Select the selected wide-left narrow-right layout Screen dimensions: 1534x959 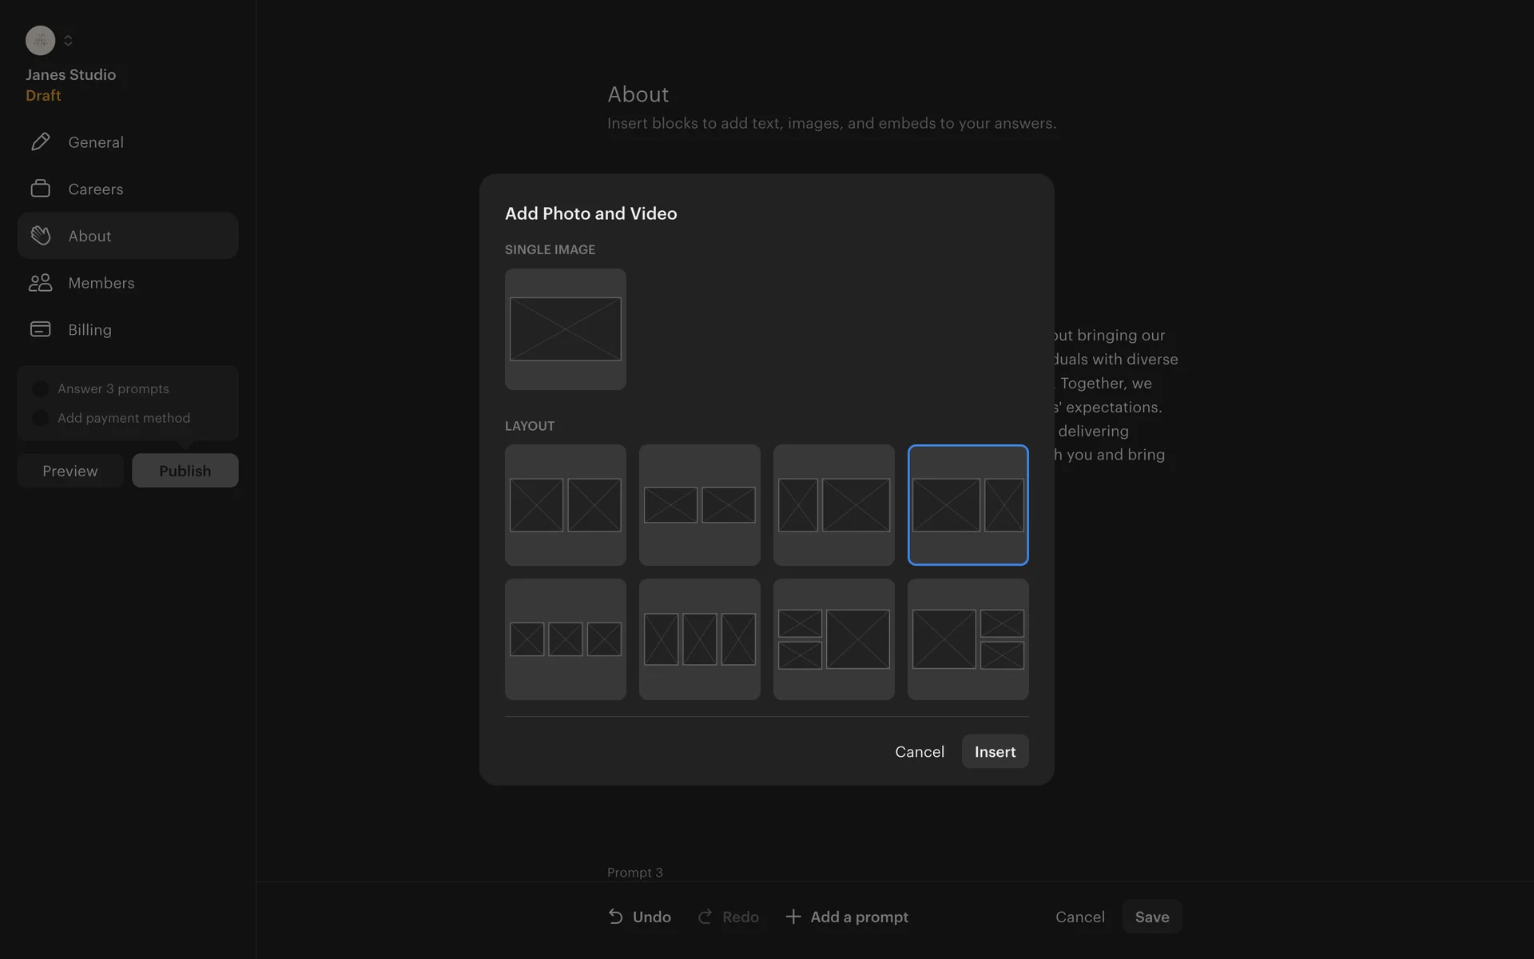[968, 505]
